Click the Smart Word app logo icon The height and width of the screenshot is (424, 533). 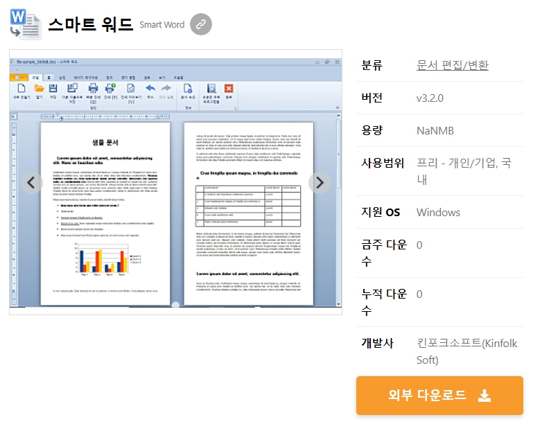pos(26,24)
